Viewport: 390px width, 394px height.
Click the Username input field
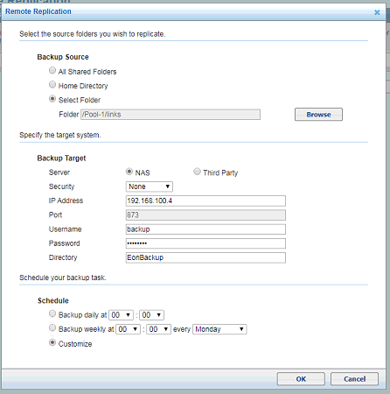click(x=205, y=229)
